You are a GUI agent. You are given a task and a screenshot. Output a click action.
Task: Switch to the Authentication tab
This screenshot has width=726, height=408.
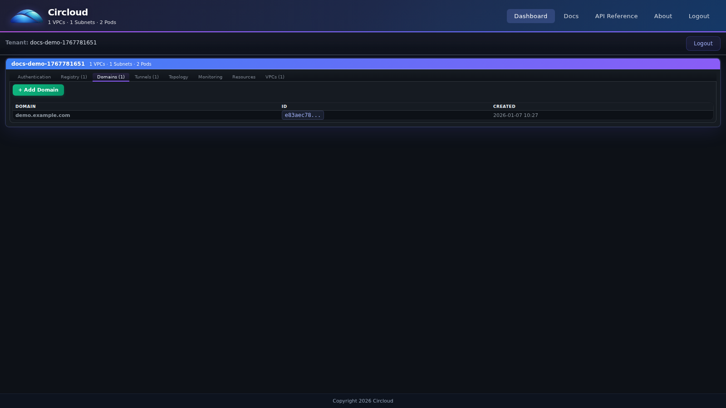(34, 77)
